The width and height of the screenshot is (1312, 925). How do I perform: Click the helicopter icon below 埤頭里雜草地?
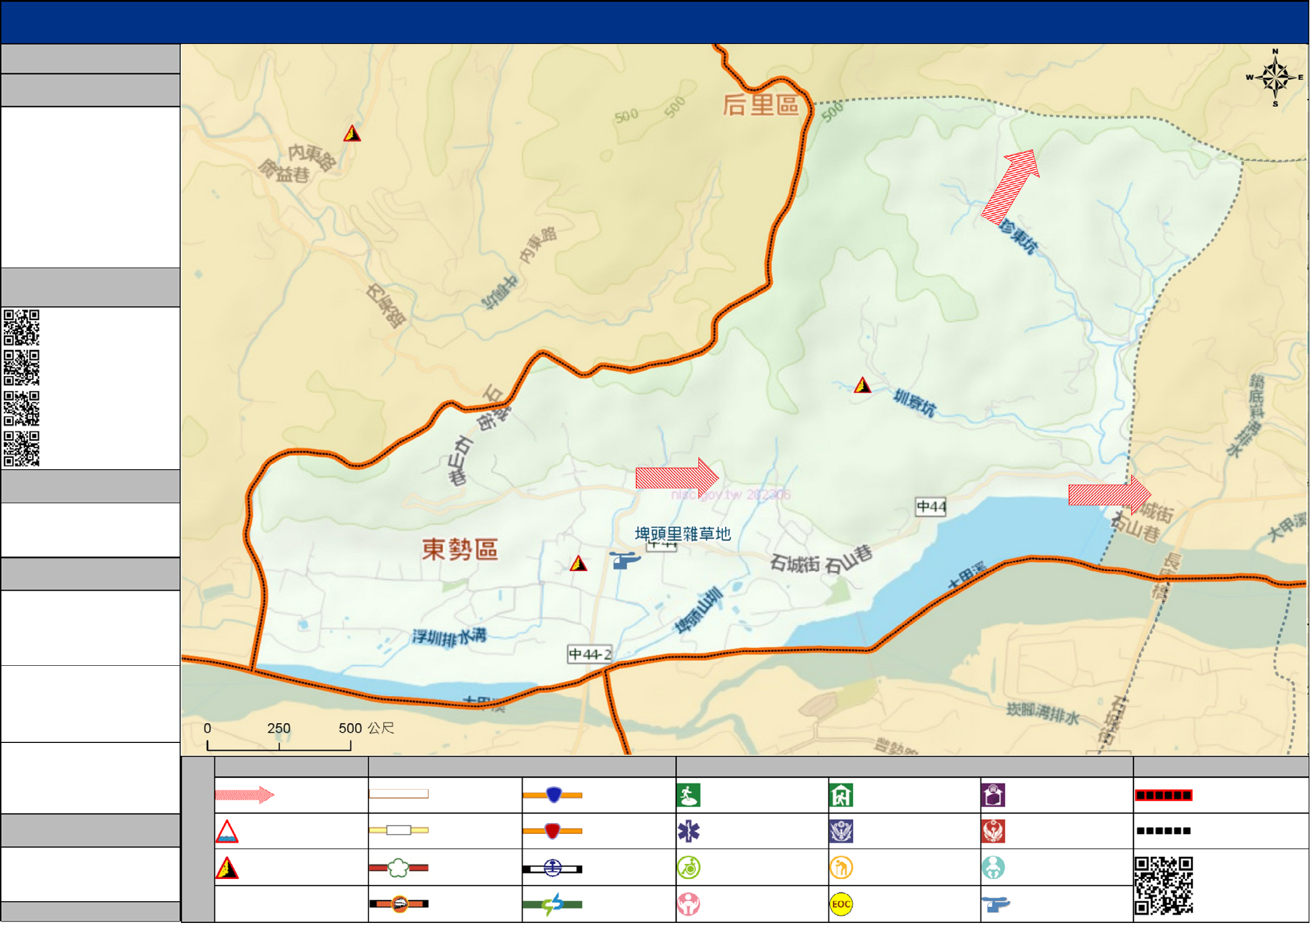(x=624, y=560)
